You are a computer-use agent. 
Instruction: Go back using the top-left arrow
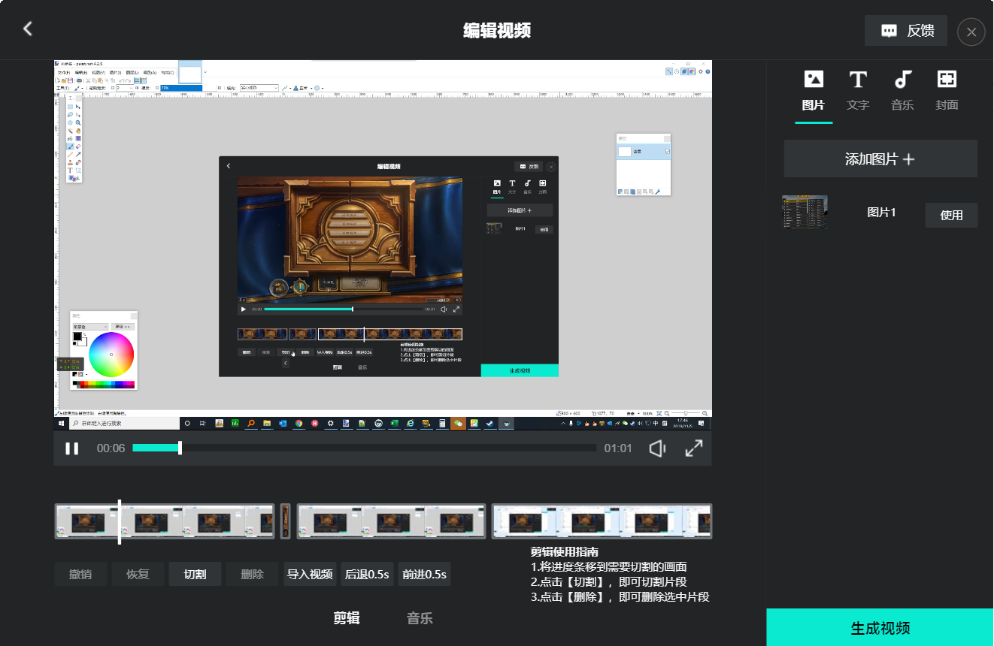(28, 29)
